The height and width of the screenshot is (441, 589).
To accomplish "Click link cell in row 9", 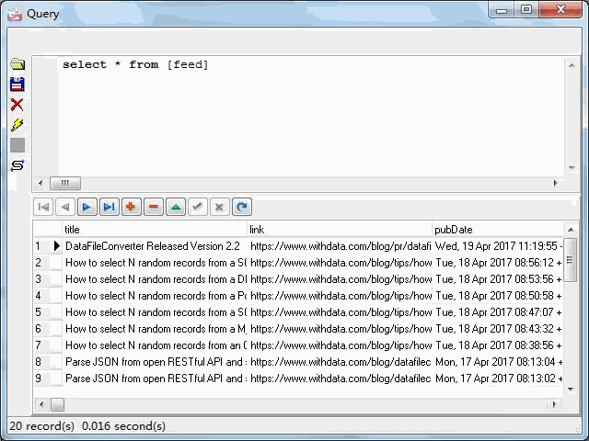I will pos(340,378).
